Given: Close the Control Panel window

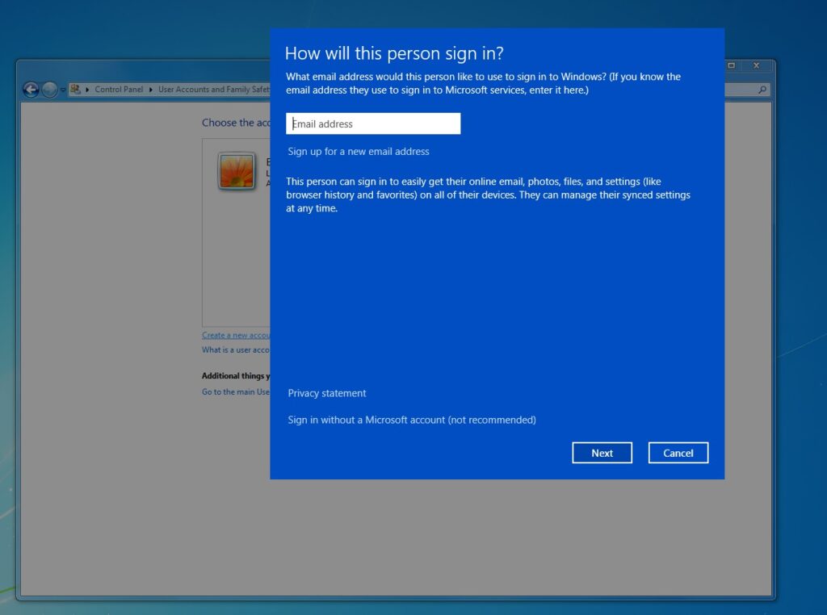Looking at the screenshot, I should click(757, 65).
